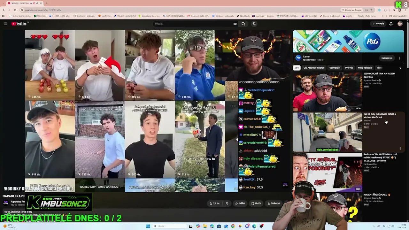Reload the page with the refresh icon
Screen dimensions: 409x230
pyautogui.click(x=15, y=10)
